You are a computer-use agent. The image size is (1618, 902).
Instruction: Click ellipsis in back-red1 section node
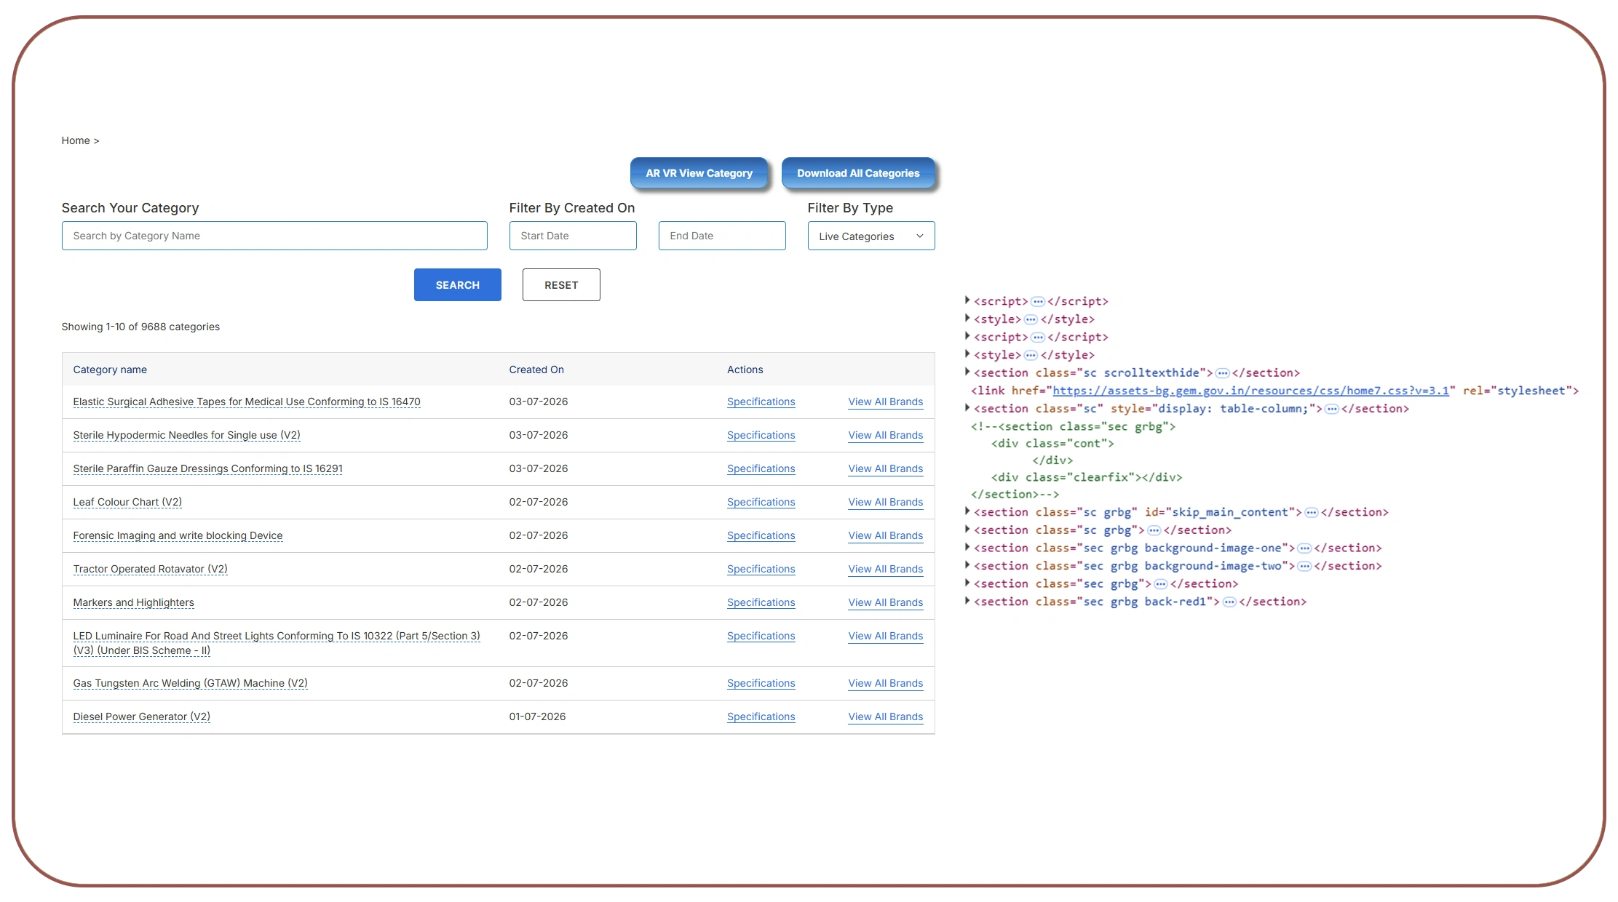coord(1229,602)
